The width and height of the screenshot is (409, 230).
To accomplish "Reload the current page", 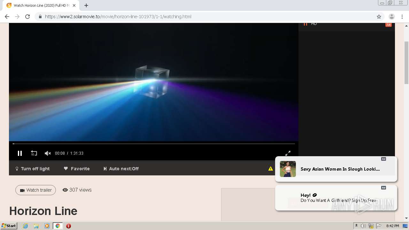I will coord(27,17).
